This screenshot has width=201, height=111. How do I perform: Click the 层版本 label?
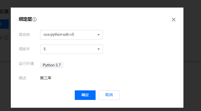coord(24,49)
